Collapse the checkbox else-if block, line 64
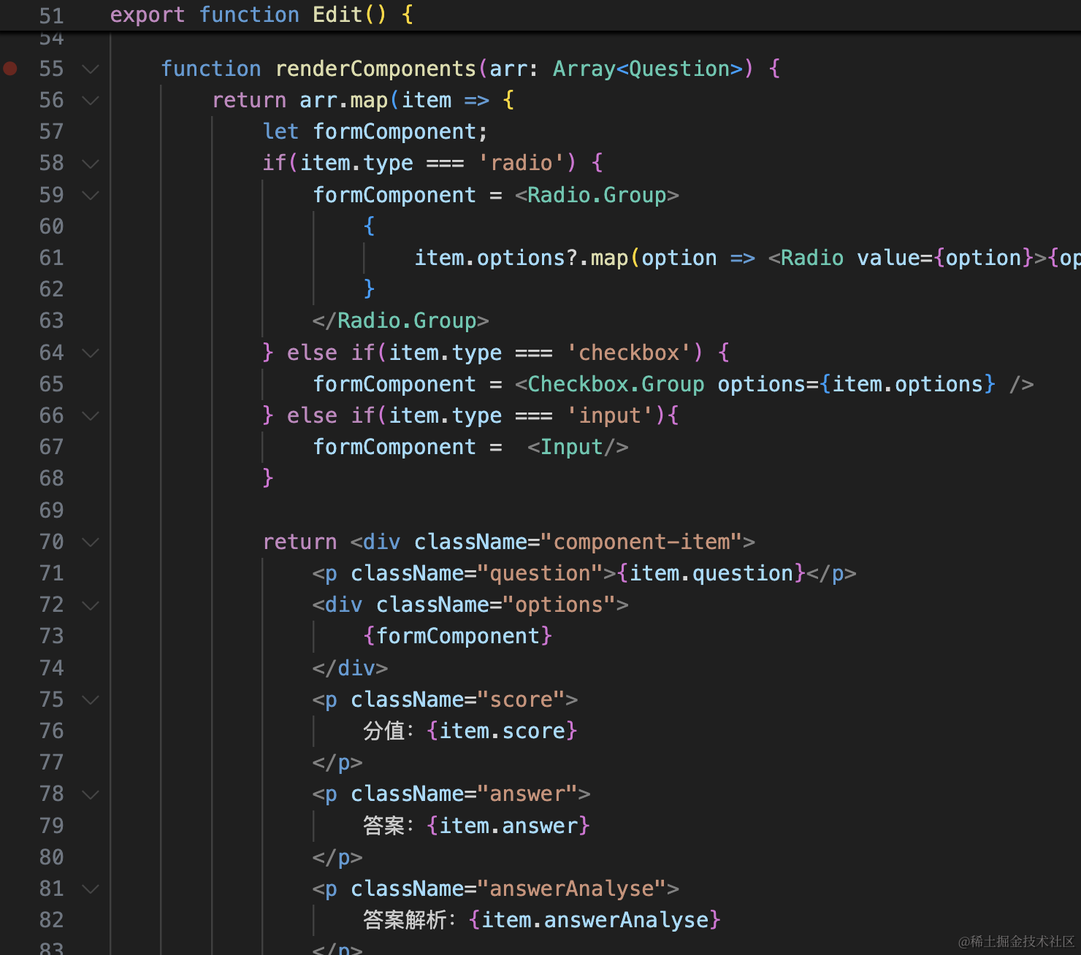 (91, 353)
